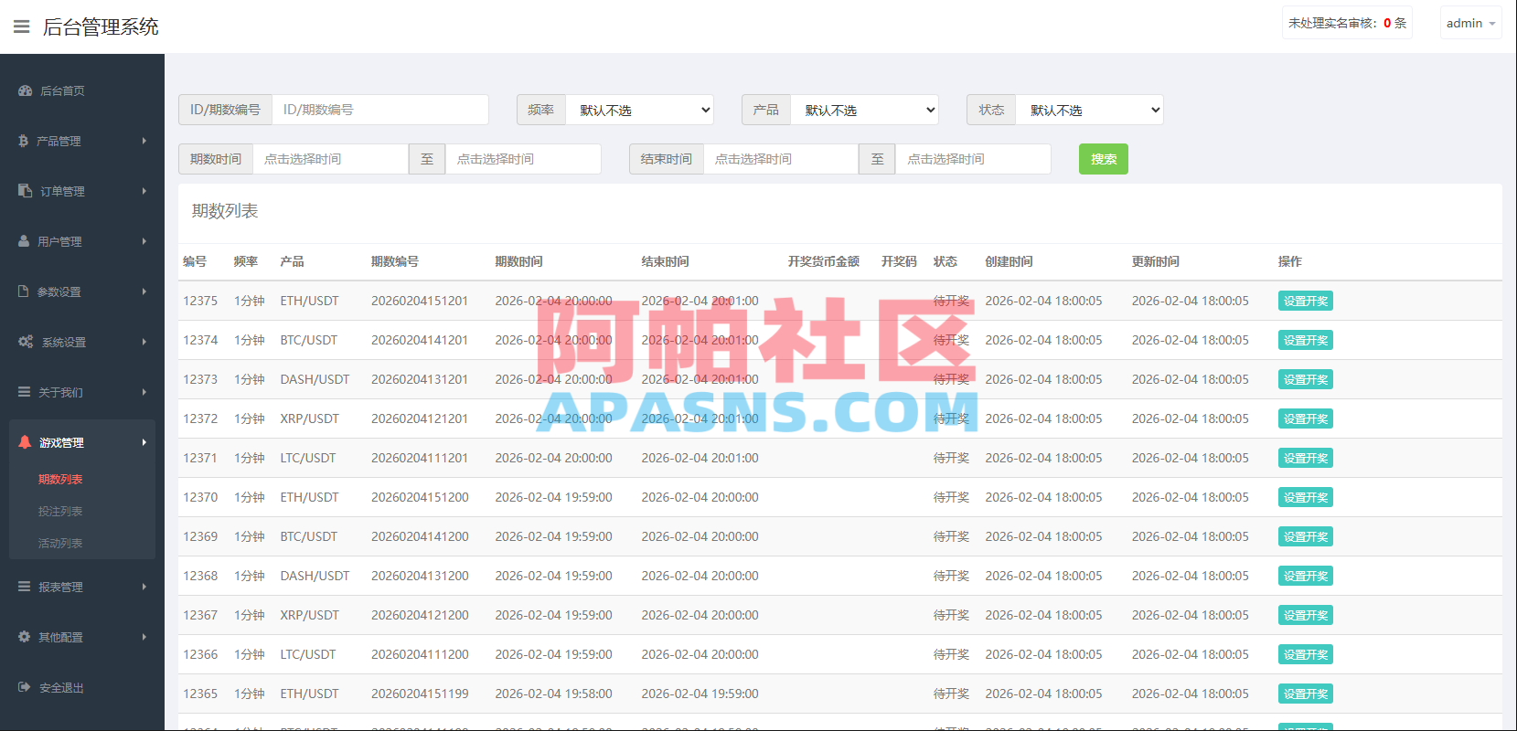Viewport: 1517px width, 731px height.
Task: Open 投注列表 in the sidebar
Action: tap(60, 511)
